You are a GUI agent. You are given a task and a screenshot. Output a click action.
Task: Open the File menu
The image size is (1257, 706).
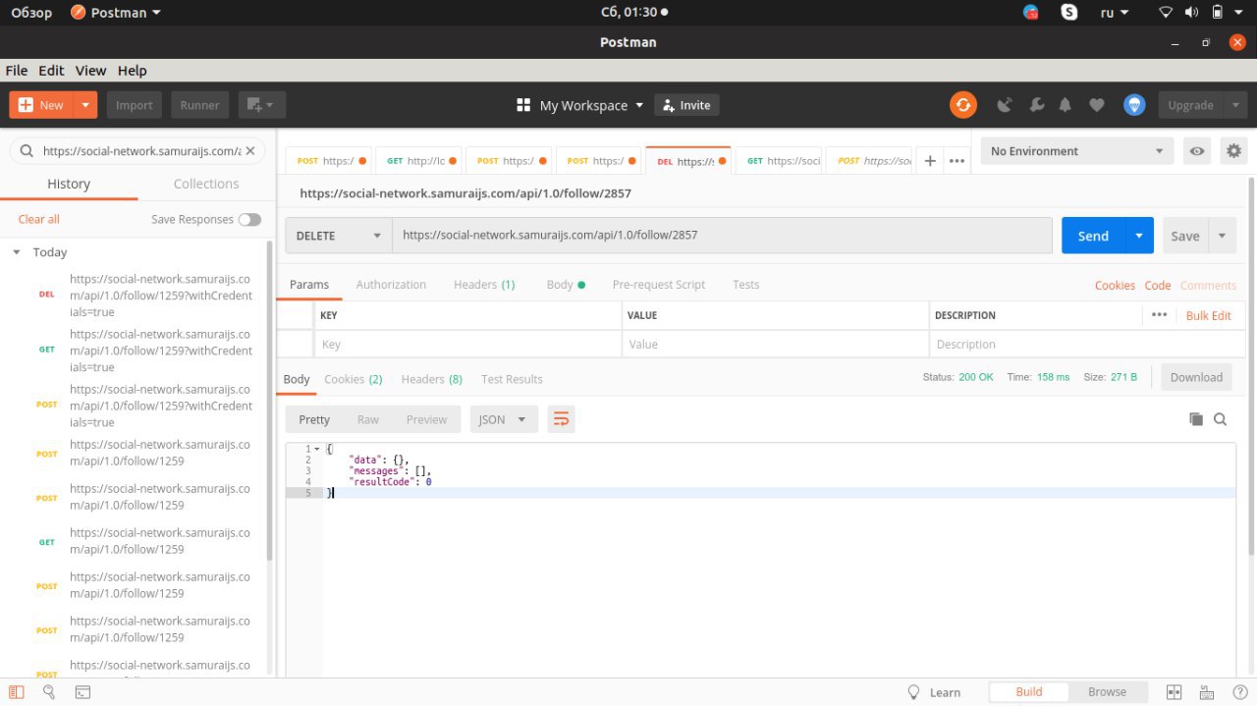coord(17,71)
